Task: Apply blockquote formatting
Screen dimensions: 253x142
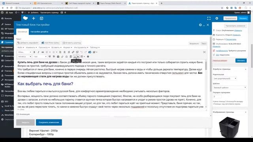Action: [43, 52]
